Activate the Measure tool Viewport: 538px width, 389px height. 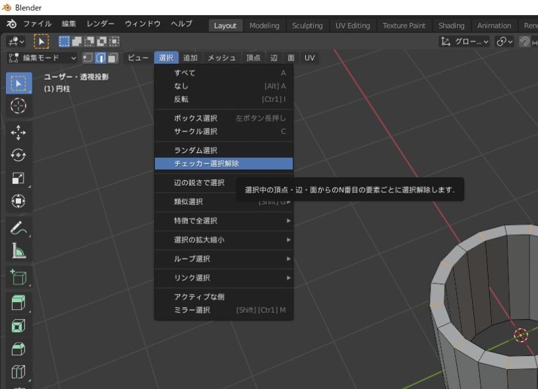(18, 251)
